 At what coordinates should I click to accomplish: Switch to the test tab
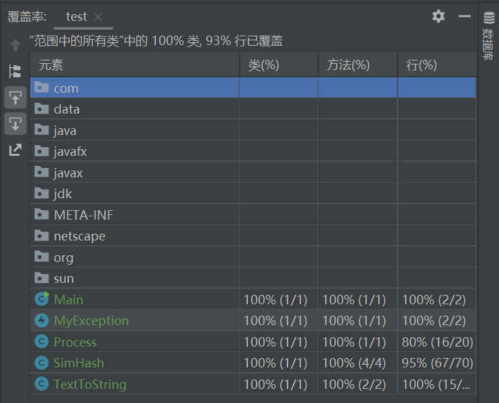point(77,17)
